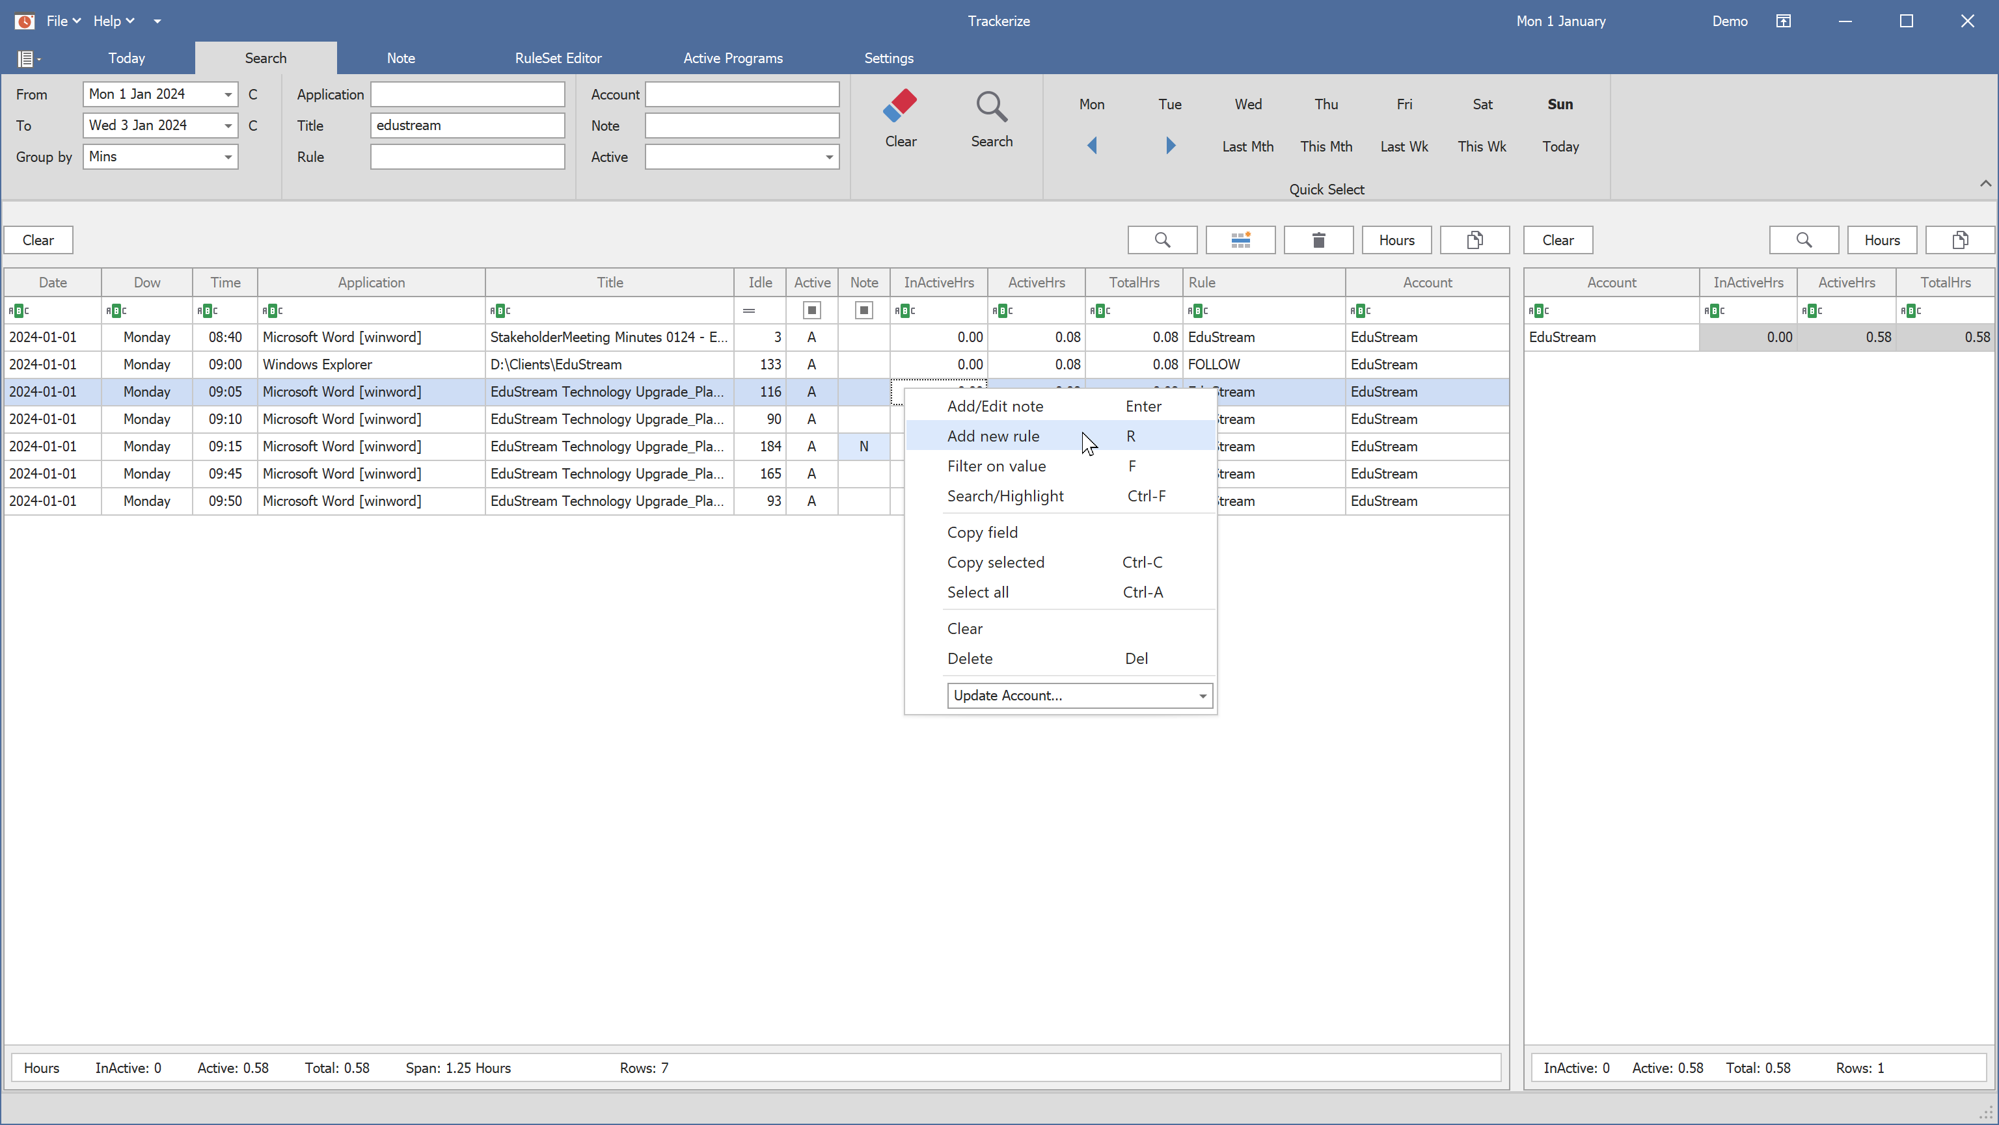Click the C button next to From date

pos(252,94)
